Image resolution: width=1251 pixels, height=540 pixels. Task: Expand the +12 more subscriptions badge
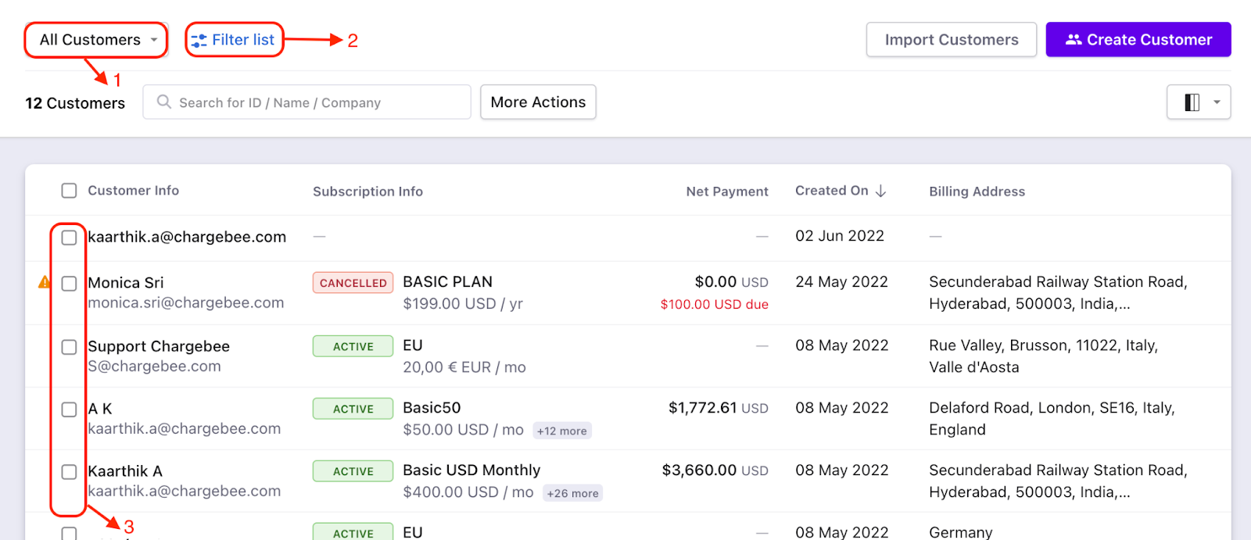(561, 431)
